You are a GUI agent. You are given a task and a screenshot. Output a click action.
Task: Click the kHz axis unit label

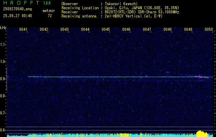[x=3, y=27]
